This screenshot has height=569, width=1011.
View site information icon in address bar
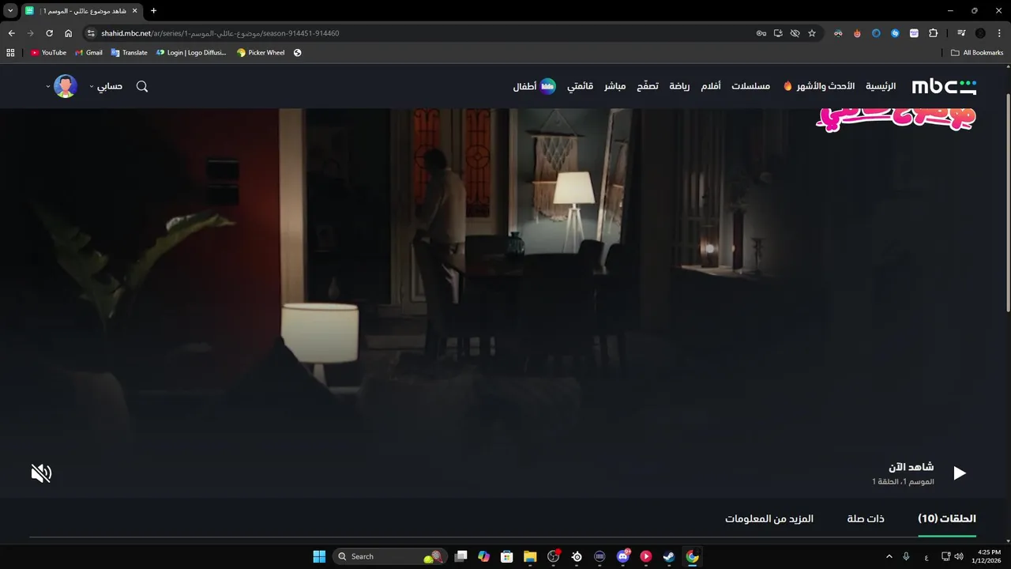91,33
